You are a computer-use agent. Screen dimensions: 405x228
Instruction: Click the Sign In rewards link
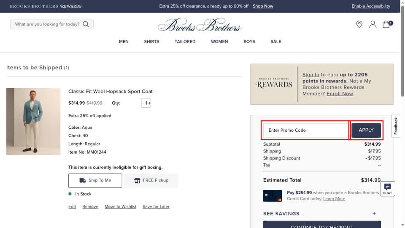click(x=311, y=75)
